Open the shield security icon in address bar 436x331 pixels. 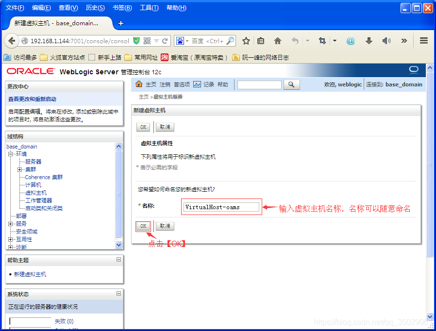136,41
